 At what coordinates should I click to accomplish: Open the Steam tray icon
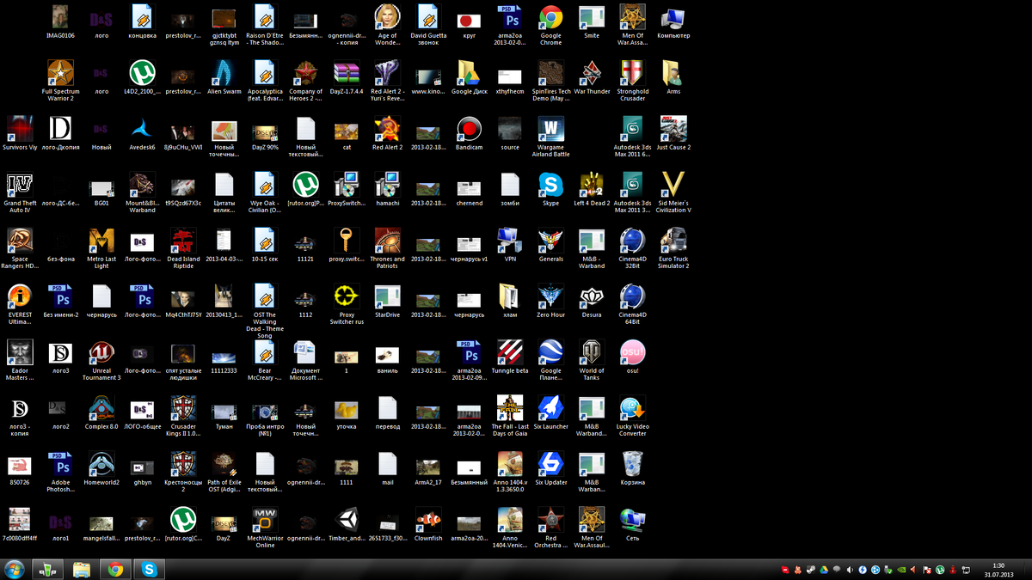pos(810,570)
